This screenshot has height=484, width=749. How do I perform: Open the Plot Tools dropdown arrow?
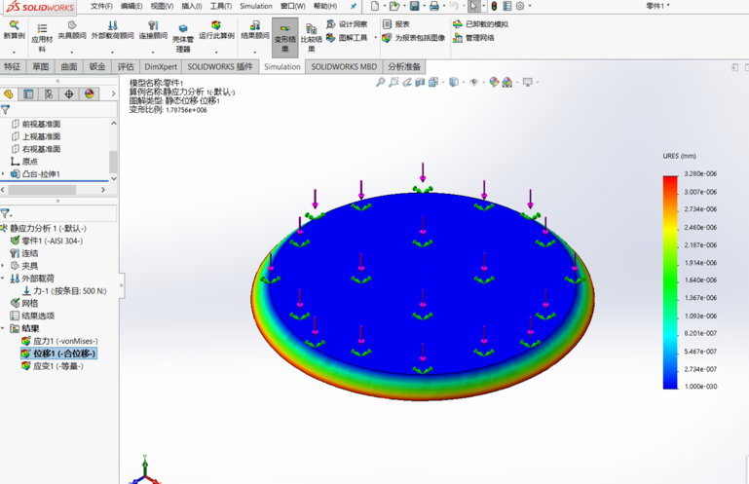pos(375,38)
